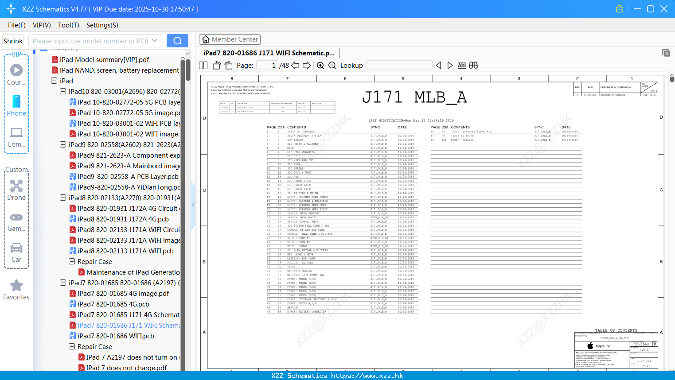
Task: Click the yellow toolbox icon in title bar
Action: [x=620, y=9]
